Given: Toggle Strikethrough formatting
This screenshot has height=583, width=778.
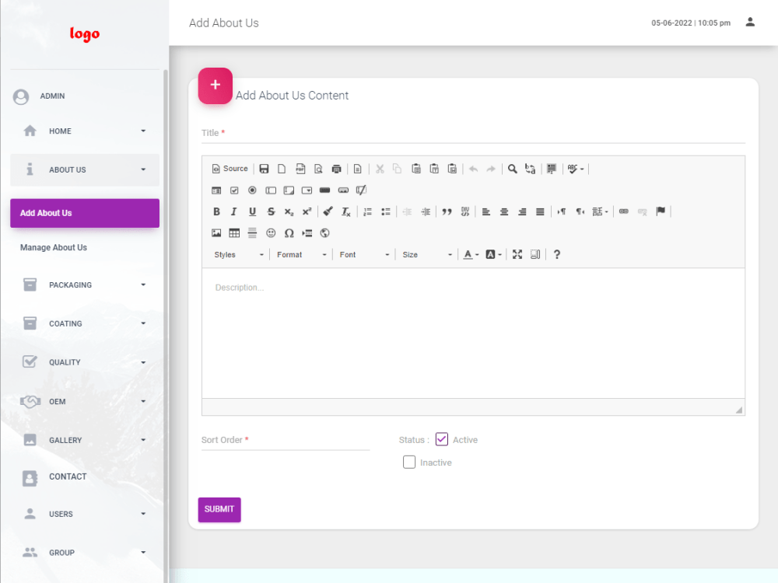Looking at the screenshot, I should click(271, 211).
